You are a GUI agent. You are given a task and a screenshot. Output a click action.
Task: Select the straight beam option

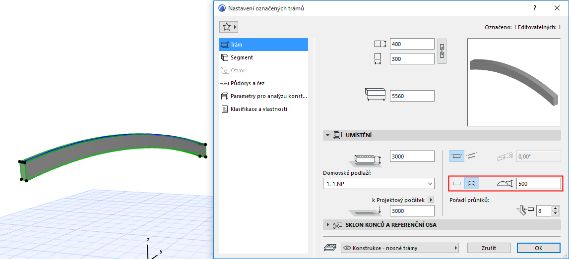click(x=457, y=184)
